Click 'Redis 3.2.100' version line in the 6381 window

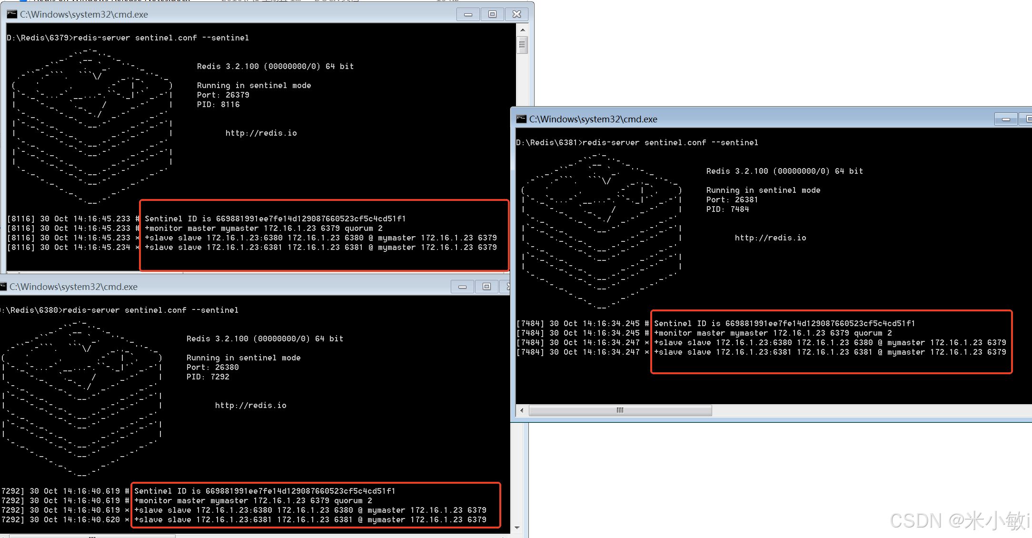[785, 171]
